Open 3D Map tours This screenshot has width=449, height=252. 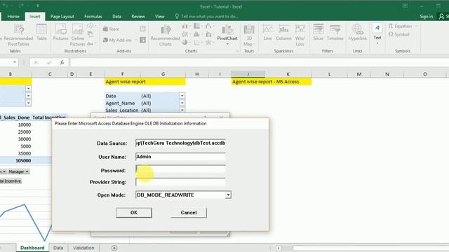(249, 35)
